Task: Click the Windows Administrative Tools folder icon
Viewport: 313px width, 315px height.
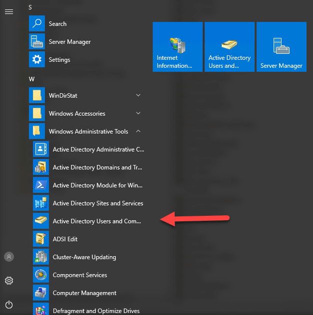Action: (x=37, y=131)
